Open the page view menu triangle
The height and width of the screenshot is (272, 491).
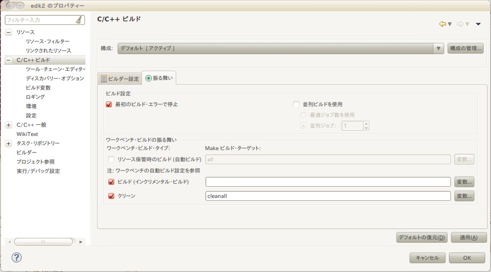478,24
